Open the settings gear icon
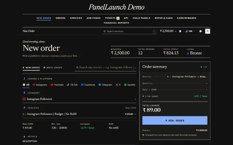Viewport: 233px width, 145px height. coord(200,31)
